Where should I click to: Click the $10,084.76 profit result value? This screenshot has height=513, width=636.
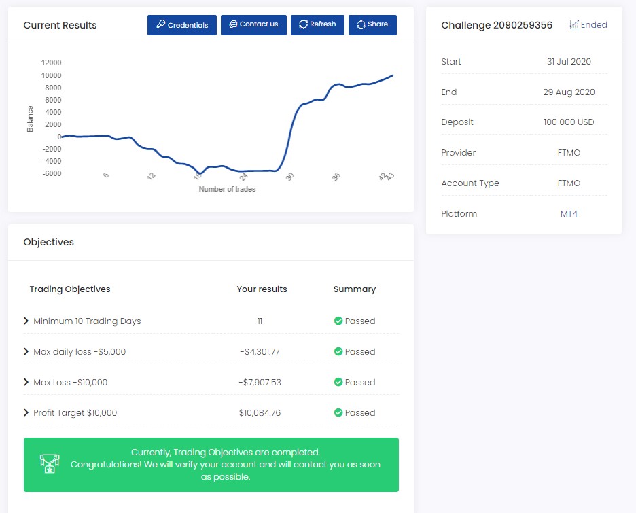tap(260, 412)
